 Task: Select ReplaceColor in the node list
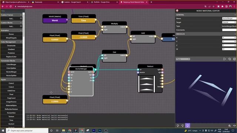11,57
